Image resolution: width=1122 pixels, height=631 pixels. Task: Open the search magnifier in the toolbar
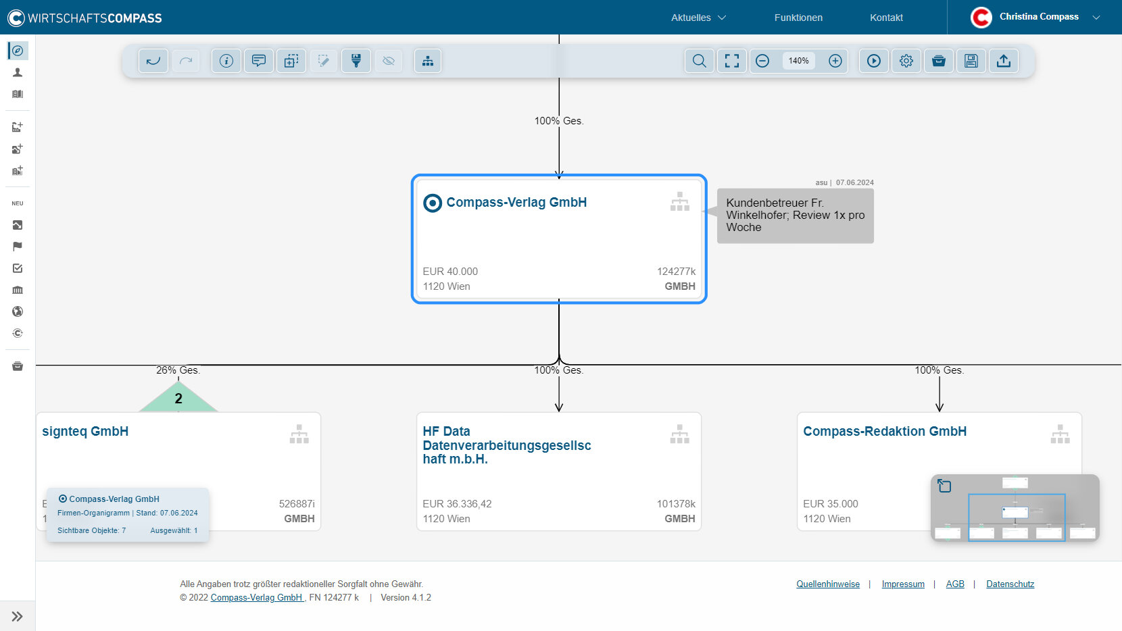pyautogui.click(x=700, y=61)
